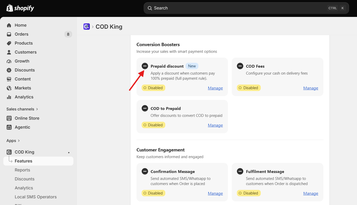357x205 pixels.
Task: Expand the Sales channels section
Action: coord(22,109)
